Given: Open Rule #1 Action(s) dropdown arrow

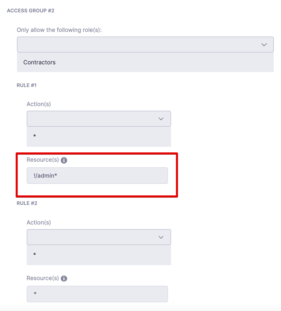Looking at the screenshot, I should (x=161, y=119).
